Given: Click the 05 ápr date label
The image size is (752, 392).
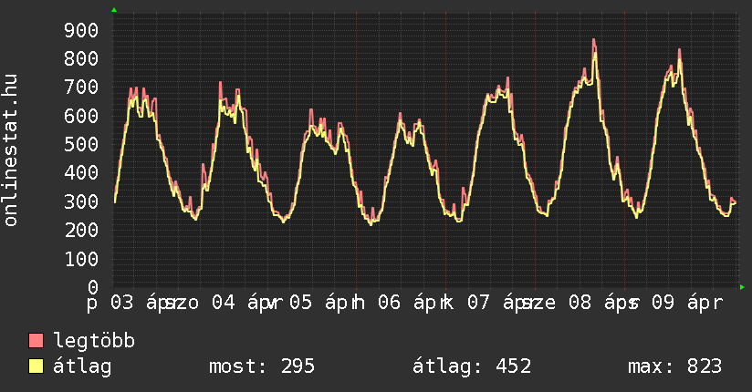Looking at the screenshot, I should 315,302.
